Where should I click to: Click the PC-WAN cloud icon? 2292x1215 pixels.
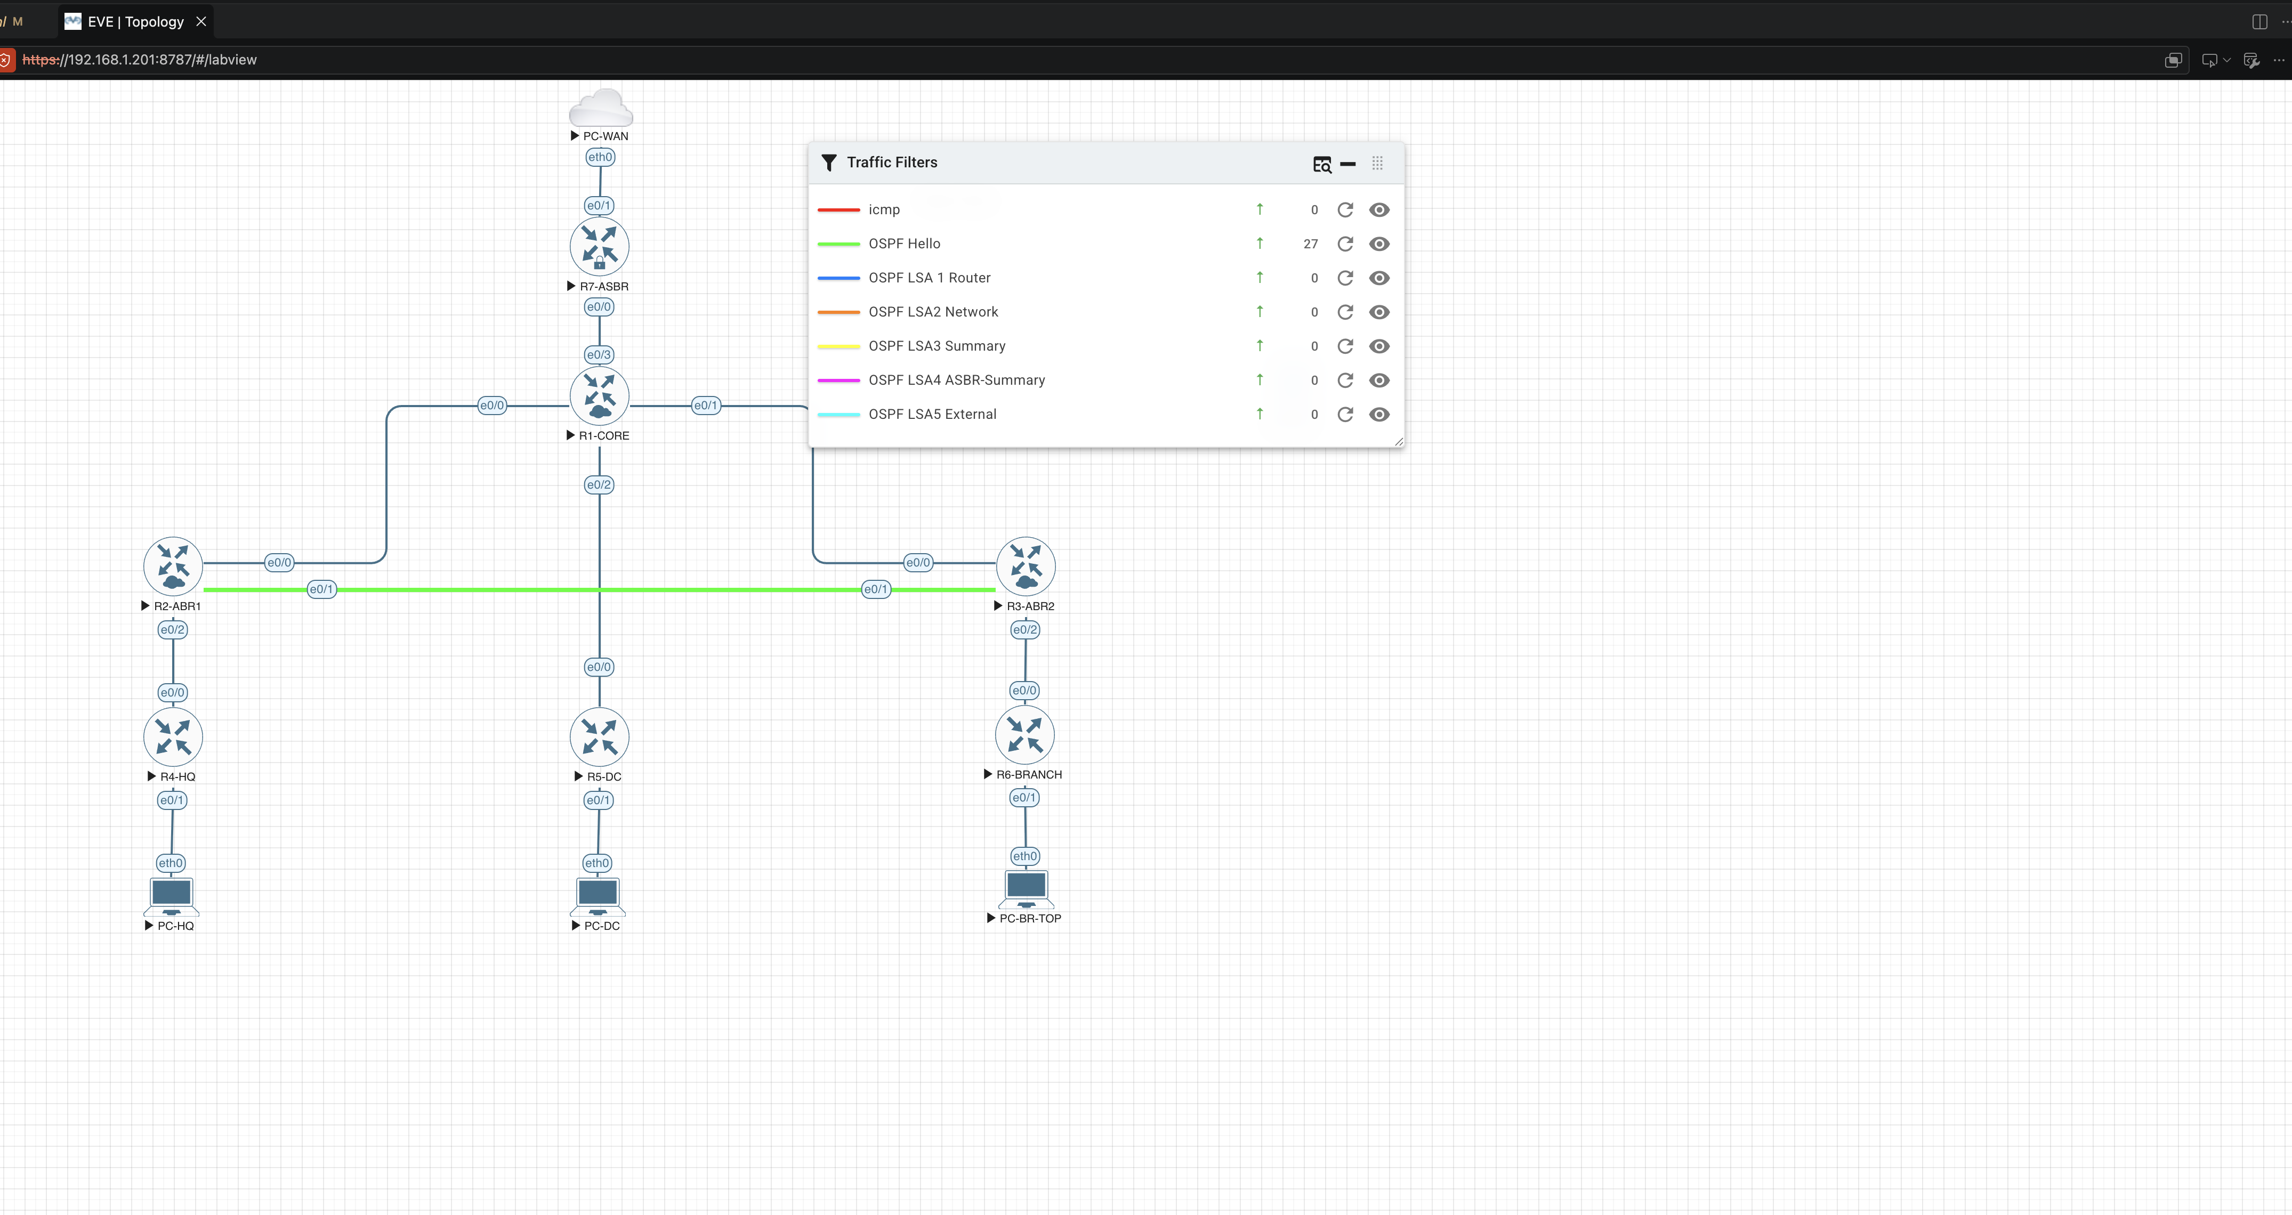601,108
